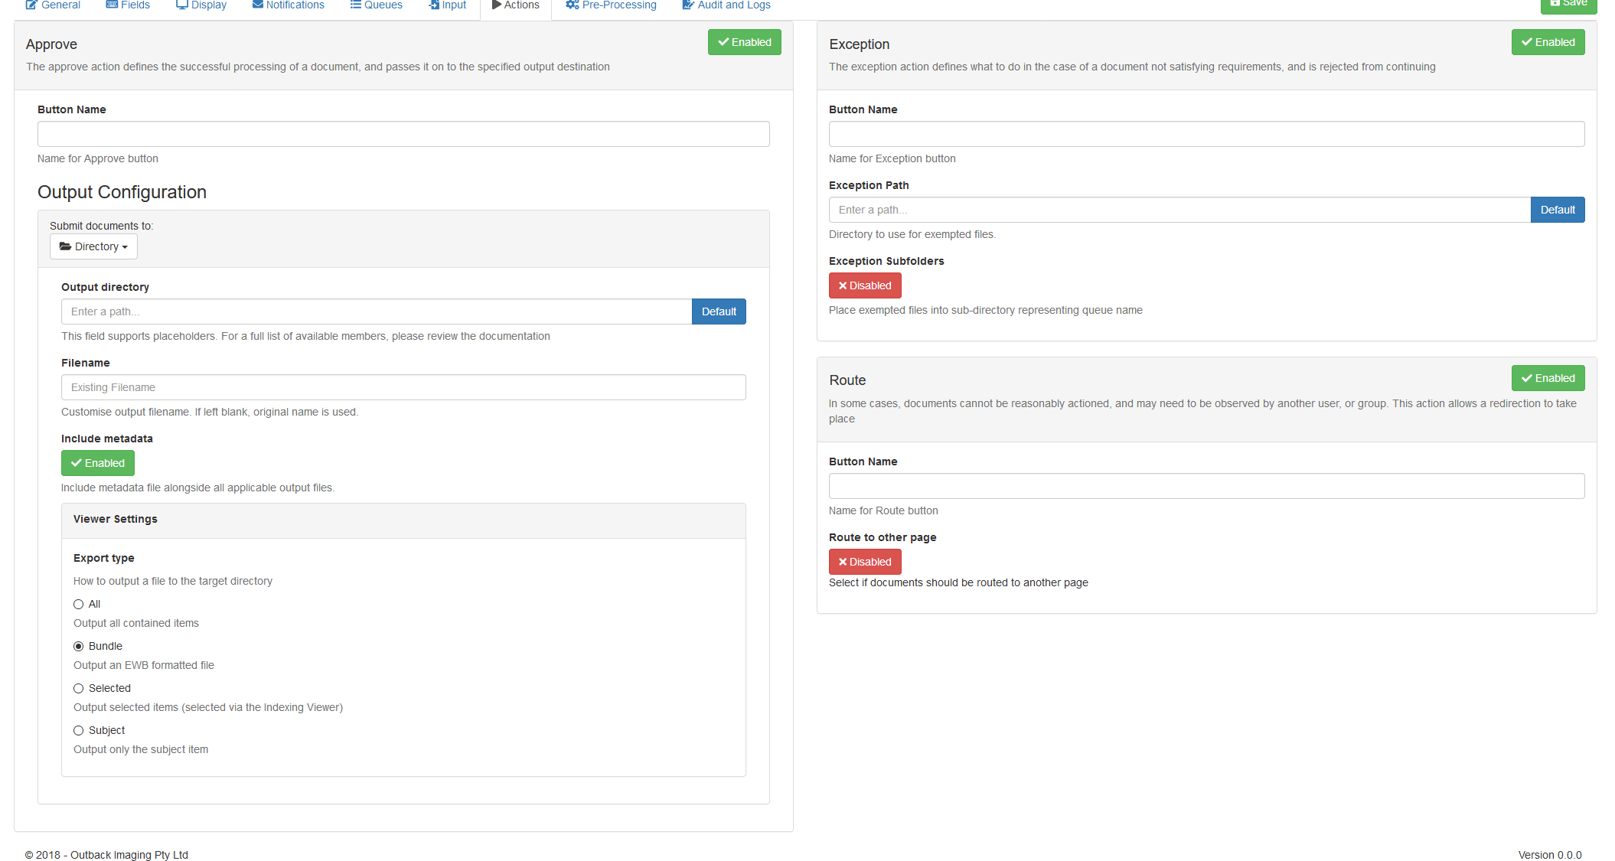The width and height of the screenshot is (1615, 861).
Task: Click the Route Button Name field
Action: coord(1206,486)
